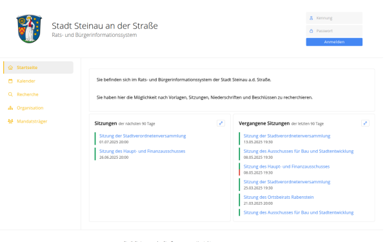Viewport: 387px width, 242px height.
Task: Focus the Kennung input field
Action: [334, 18]
